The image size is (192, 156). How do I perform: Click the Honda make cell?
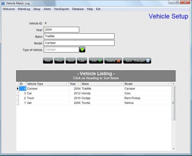[x=102, y=93]
